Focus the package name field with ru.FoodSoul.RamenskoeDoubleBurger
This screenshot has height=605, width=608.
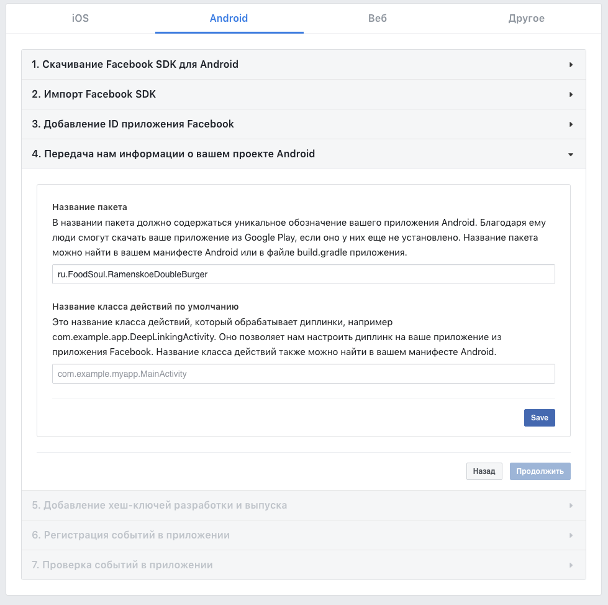point(304,275)
